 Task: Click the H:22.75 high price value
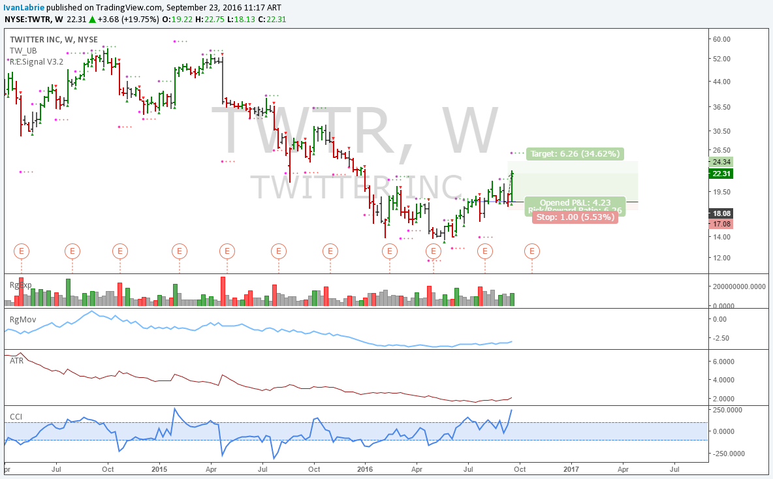click(x=210, y=19)
